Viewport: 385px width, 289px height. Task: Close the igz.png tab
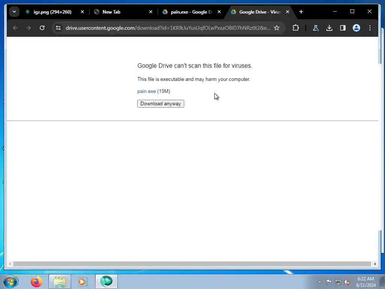click(82, 12)
